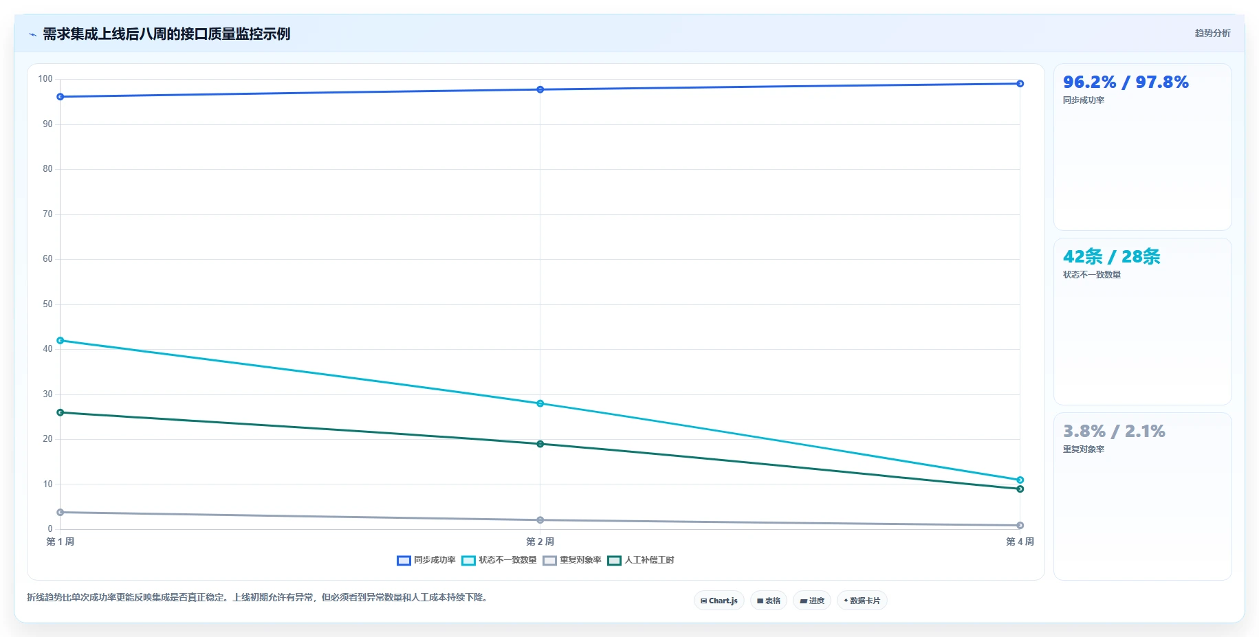Screen dimensions: 1259x637
Task: Click the 数据卡片 tag chip
Action: pos(862,601)
